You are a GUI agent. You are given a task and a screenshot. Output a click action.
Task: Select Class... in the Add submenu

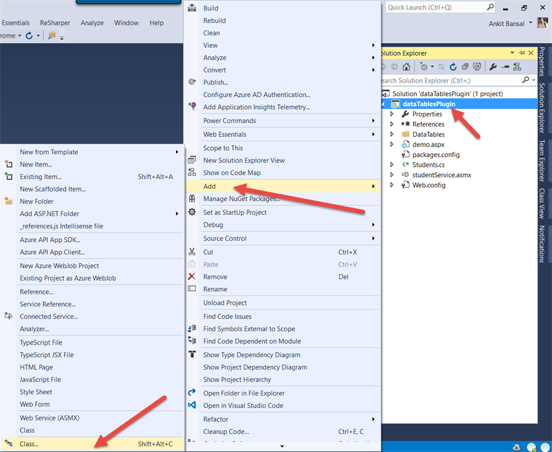pos(92,444)
